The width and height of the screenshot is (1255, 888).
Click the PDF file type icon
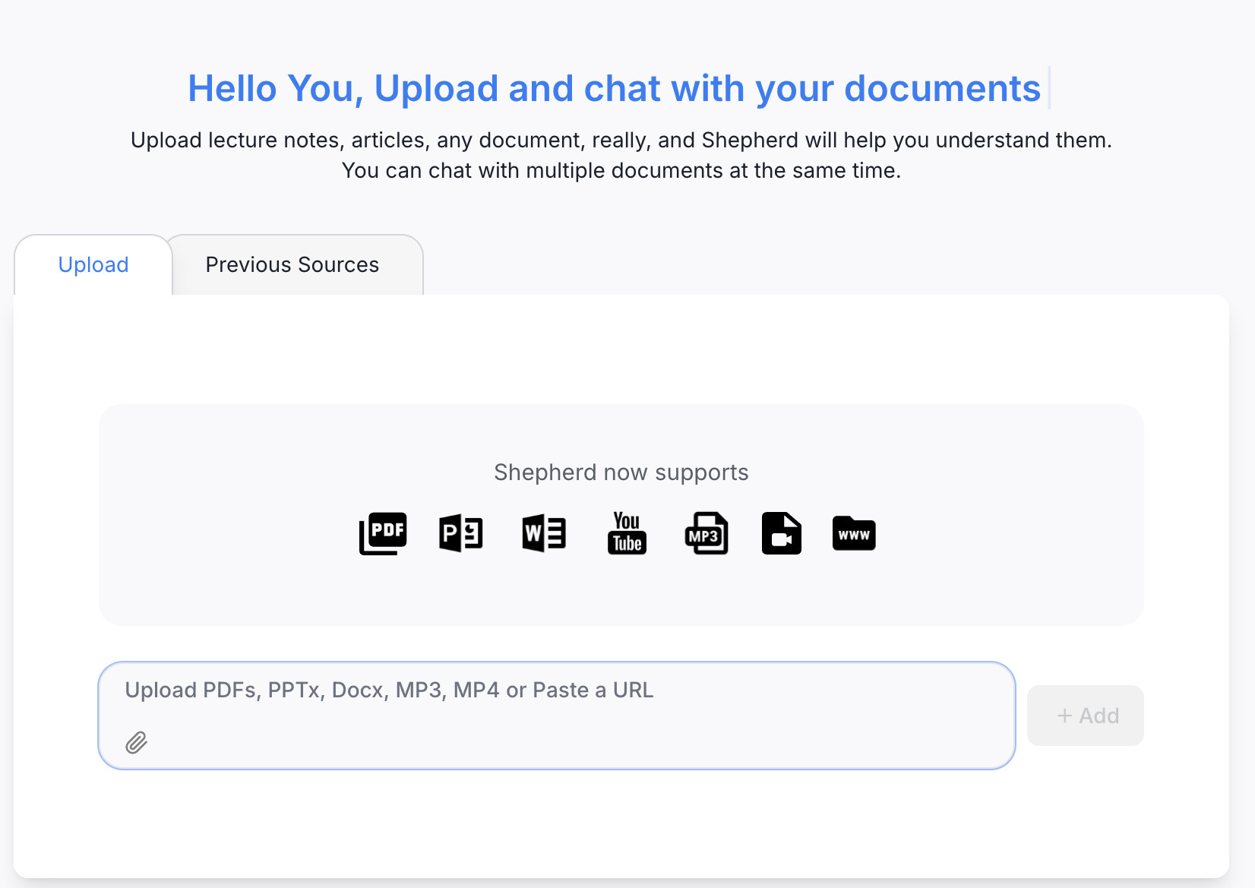coord(383,533)
